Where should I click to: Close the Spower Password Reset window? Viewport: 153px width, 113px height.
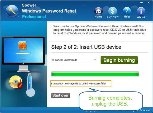click(149, 3)
